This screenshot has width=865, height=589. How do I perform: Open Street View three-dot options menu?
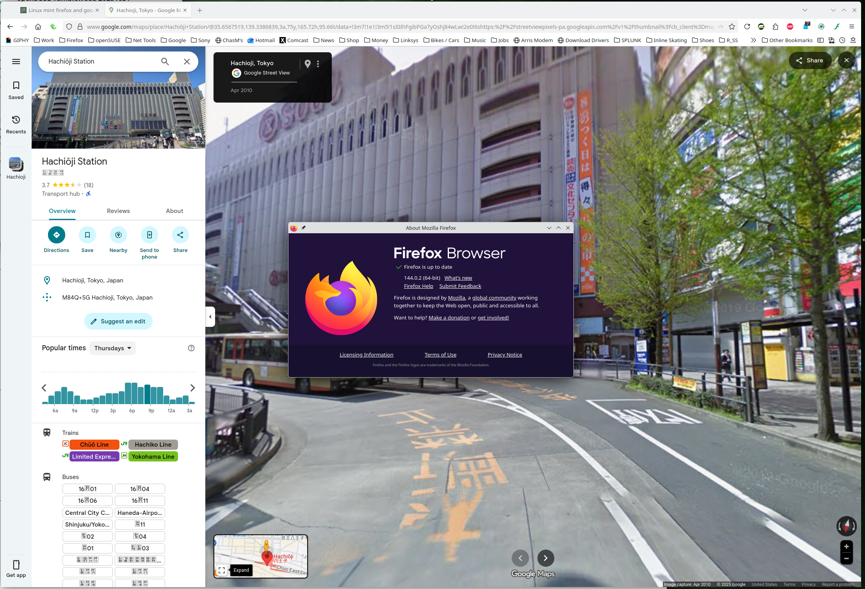318,64
